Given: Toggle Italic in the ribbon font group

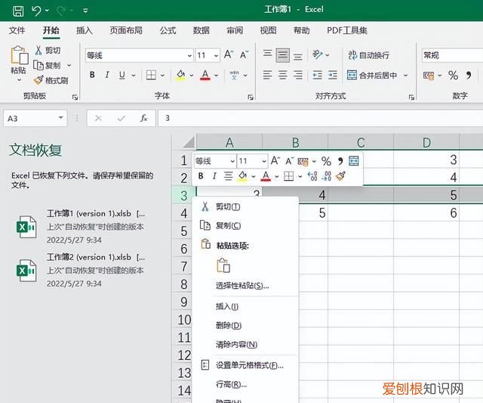Looking at the screenshot, I should tap(107, 75).
